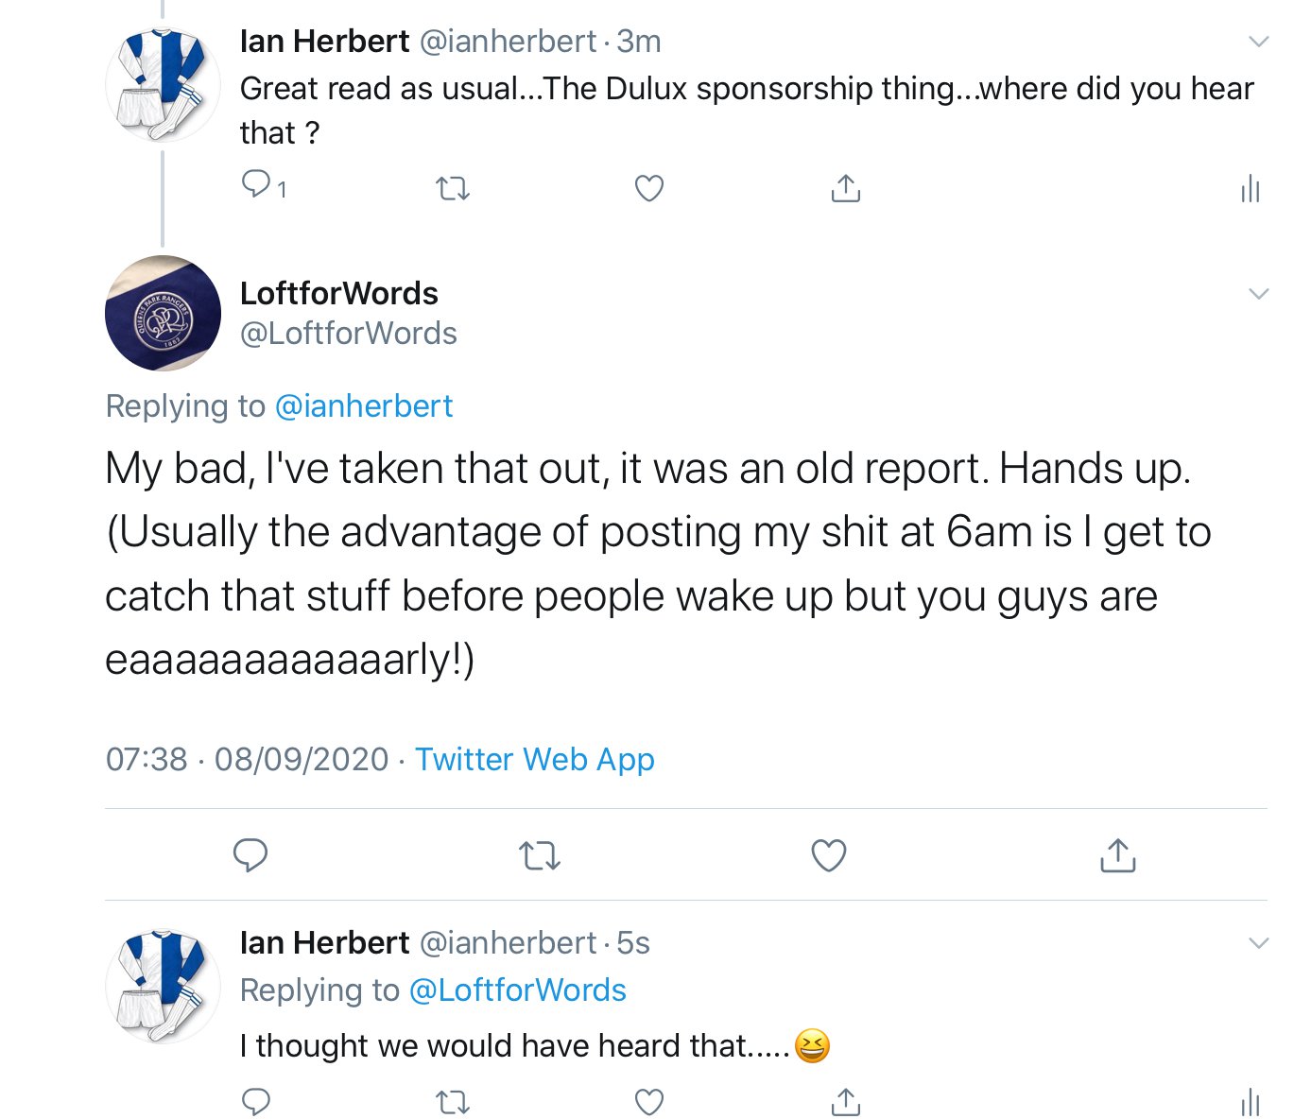The width and height of the screenshot is (1311, 1119).
Task: Like the LoftforWords main tweet
Action: coord(829,854)
